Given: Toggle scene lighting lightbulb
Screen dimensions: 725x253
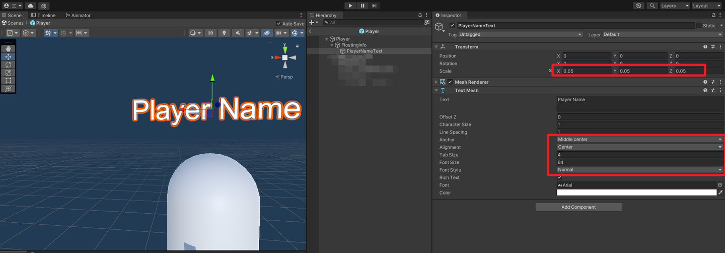Looking at the screenshot, I should 224,33.
